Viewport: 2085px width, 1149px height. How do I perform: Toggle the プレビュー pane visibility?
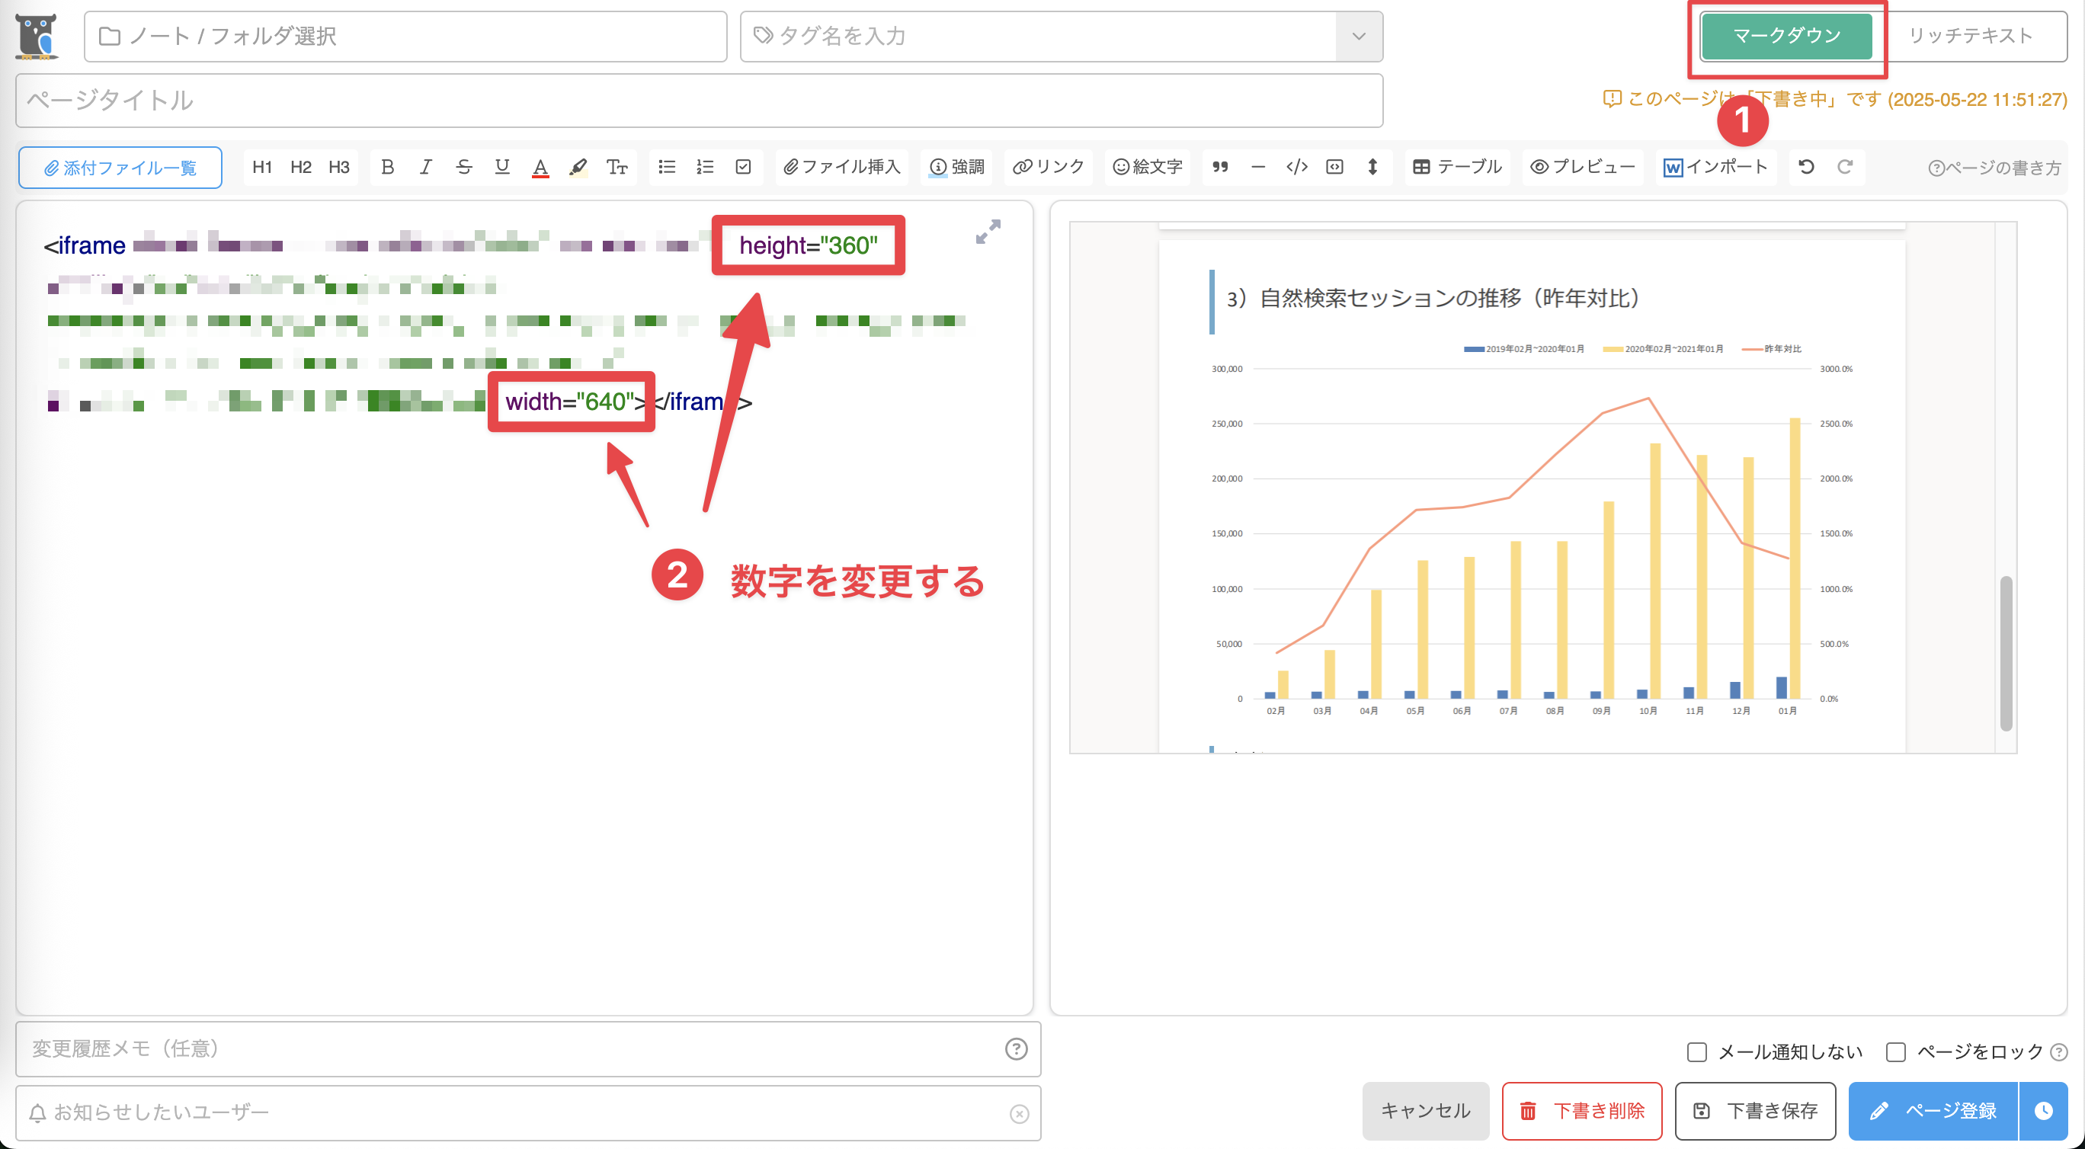[1582, 167]
